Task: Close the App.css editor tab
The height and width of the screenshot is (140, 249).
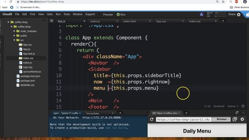Action: (183, 21)
